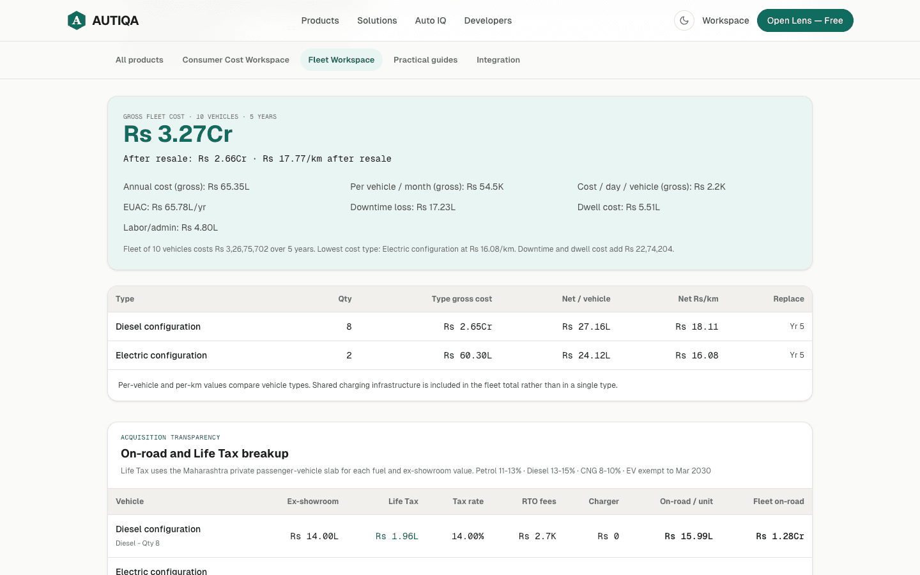
Task: Click the Rs 3.27Cr gross fleet cost
Action: tap(178, 134)
